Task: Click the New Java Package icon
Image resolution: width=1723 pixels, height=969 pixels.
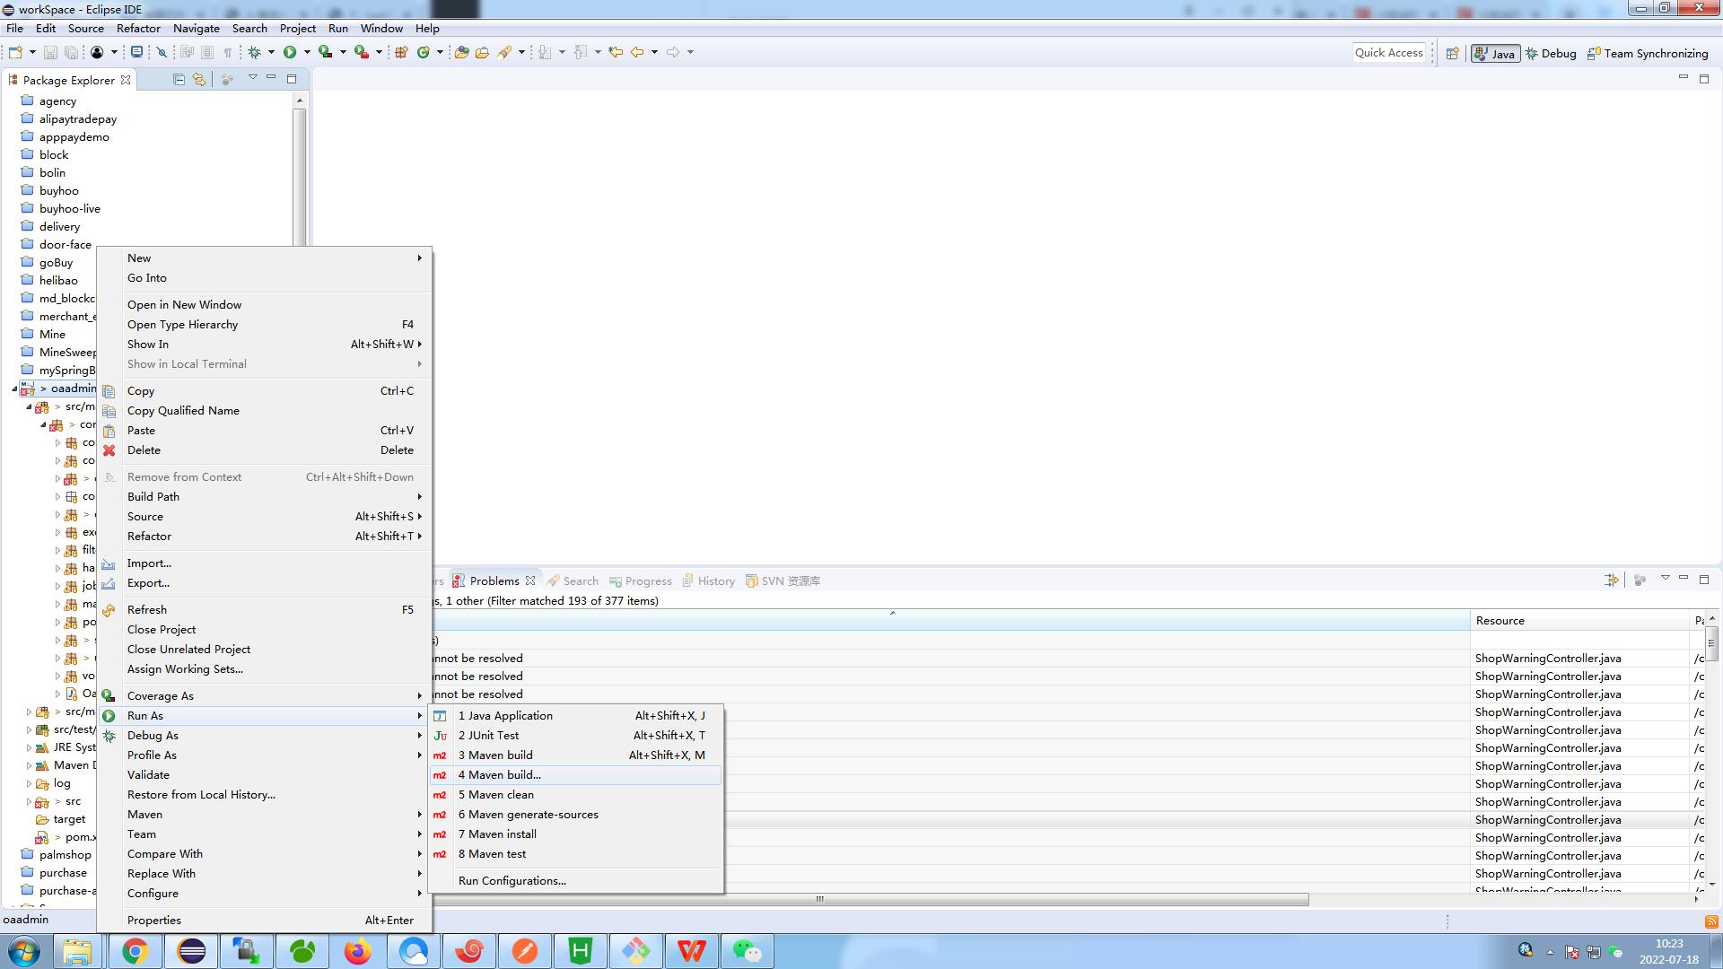Action: coord(401,52)
